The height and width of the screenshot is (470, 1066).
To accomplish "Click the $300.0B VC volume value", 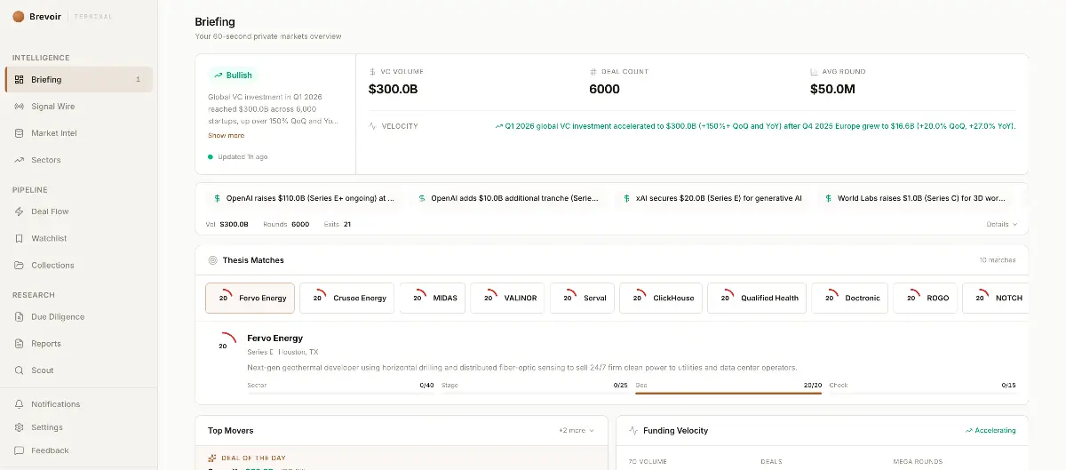I will tap(393, 89).
